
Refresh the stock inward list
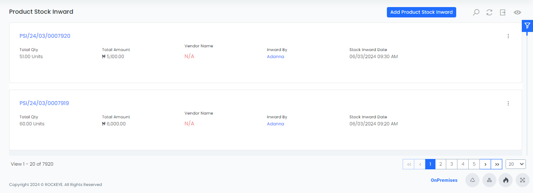pos(489,12)
